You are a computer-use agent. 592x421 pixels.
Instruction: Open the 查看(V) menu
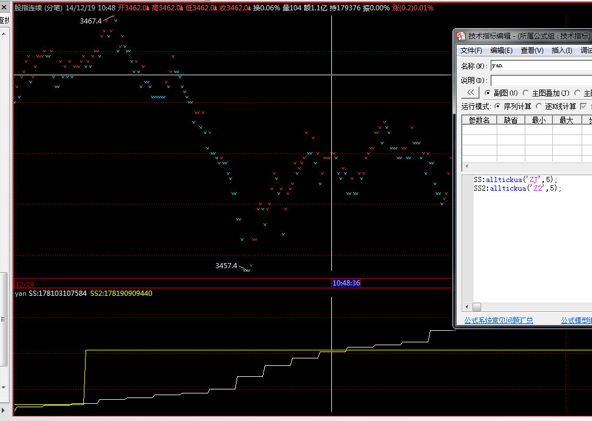coord(532,51)
